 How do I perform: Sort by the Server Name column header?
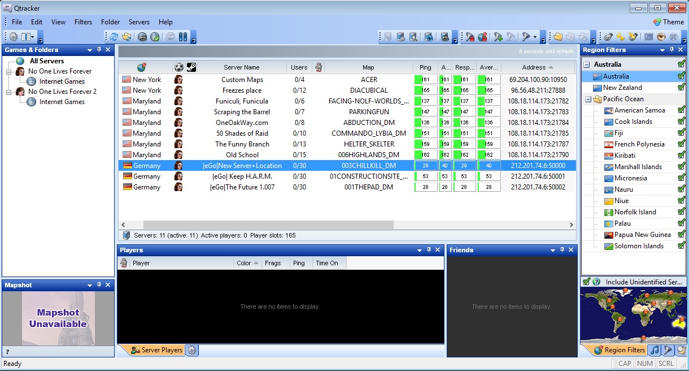[x=242, y=67]
